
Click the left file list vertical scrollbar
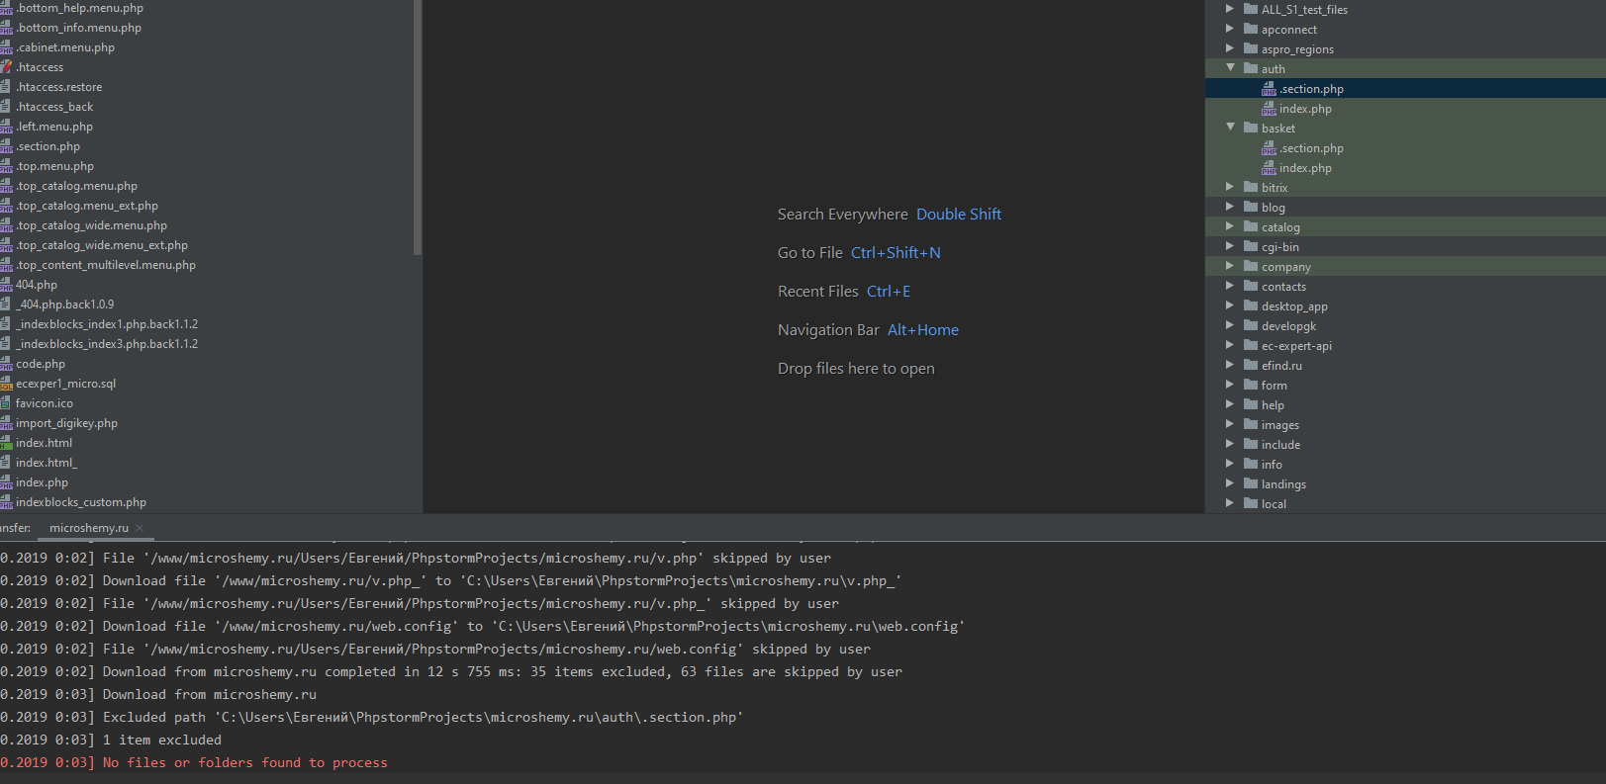(x=418, y=127)
